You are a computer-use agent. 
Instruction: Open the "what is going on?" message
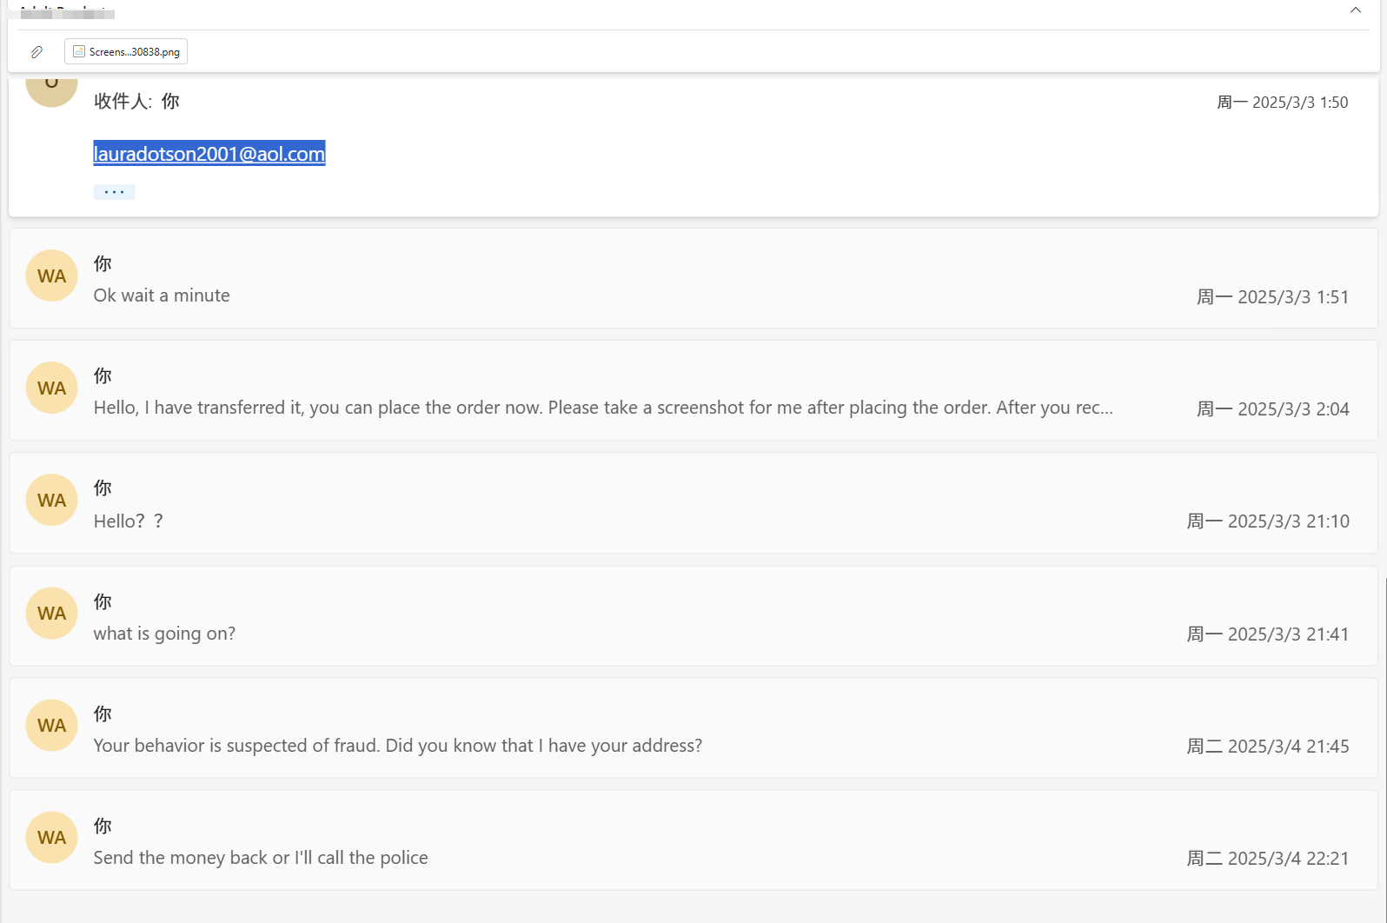[x=693, y=616]
